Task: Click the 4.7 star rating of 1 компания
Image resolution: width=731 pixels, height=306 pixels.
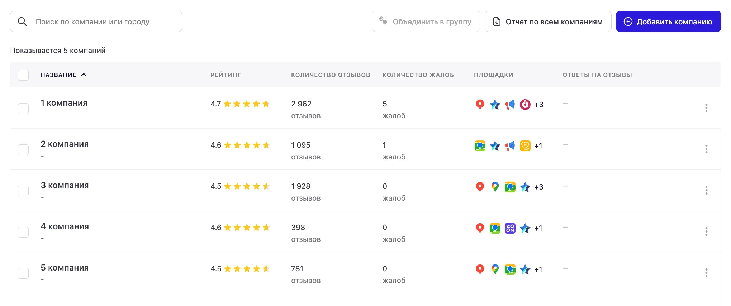Action: (239, 104)
